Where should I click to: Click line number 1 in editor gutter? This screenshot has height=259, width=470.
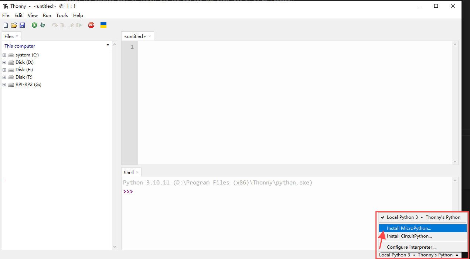(132, 47)
